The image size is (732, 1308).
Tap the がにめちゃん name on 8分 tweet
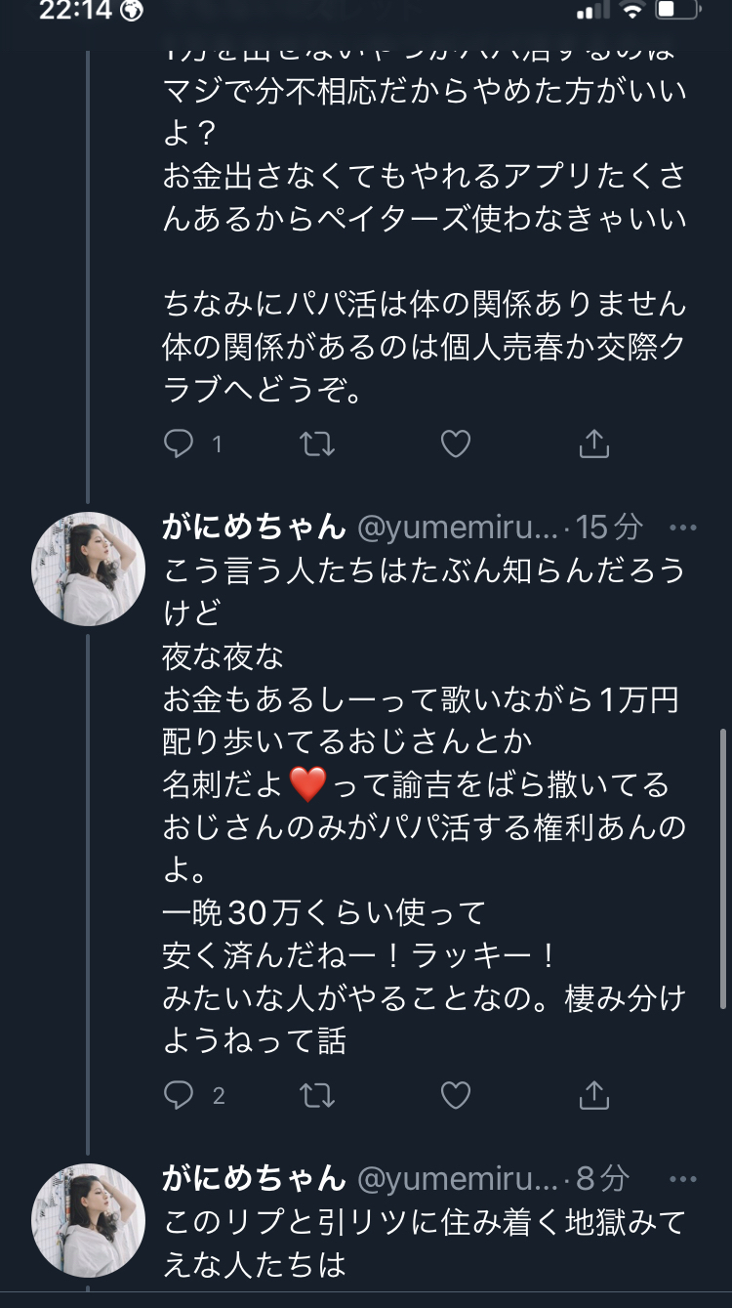(x=254, y=1179)
